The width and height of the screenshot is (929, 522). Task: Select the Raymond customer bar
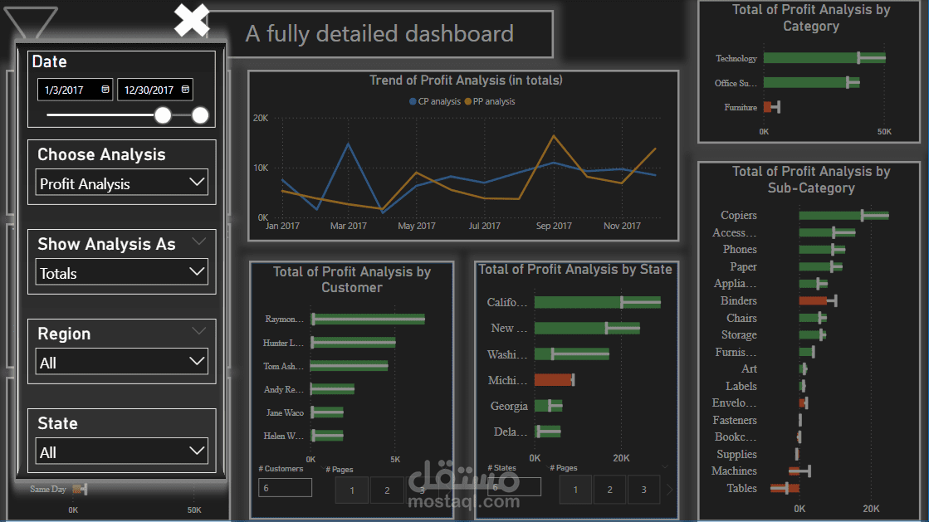(x=367, y=320)
